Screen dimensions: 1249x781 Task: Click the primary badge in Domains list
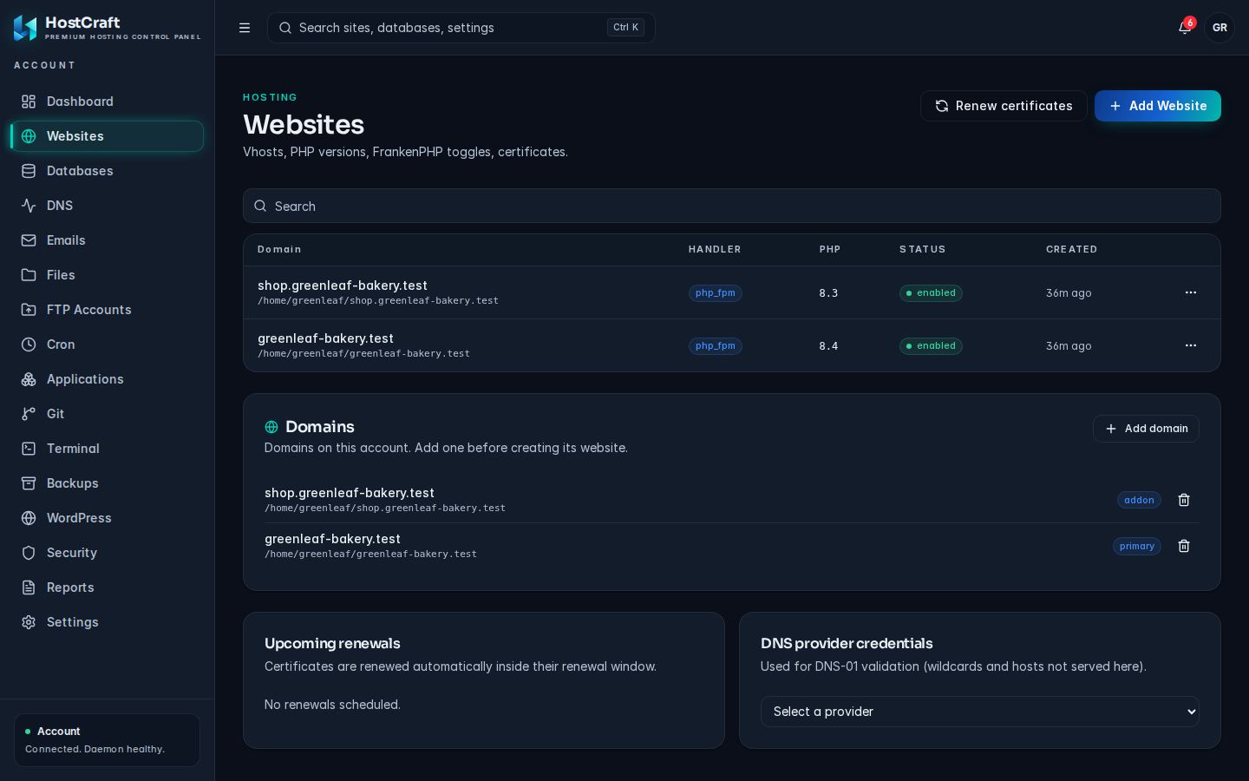(1137, 546)
